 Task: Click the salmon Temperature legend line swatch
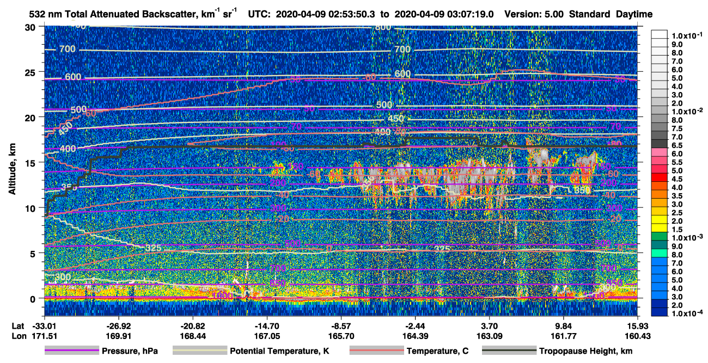click(376, 351)
